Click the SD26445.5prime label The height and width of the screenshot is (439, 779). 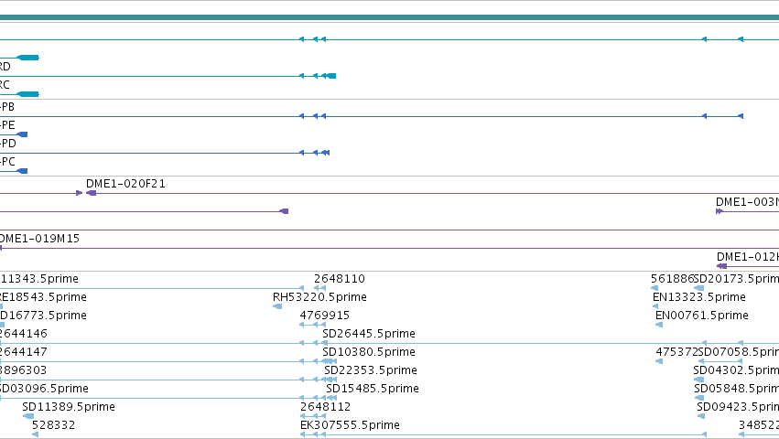coord(369,334)
